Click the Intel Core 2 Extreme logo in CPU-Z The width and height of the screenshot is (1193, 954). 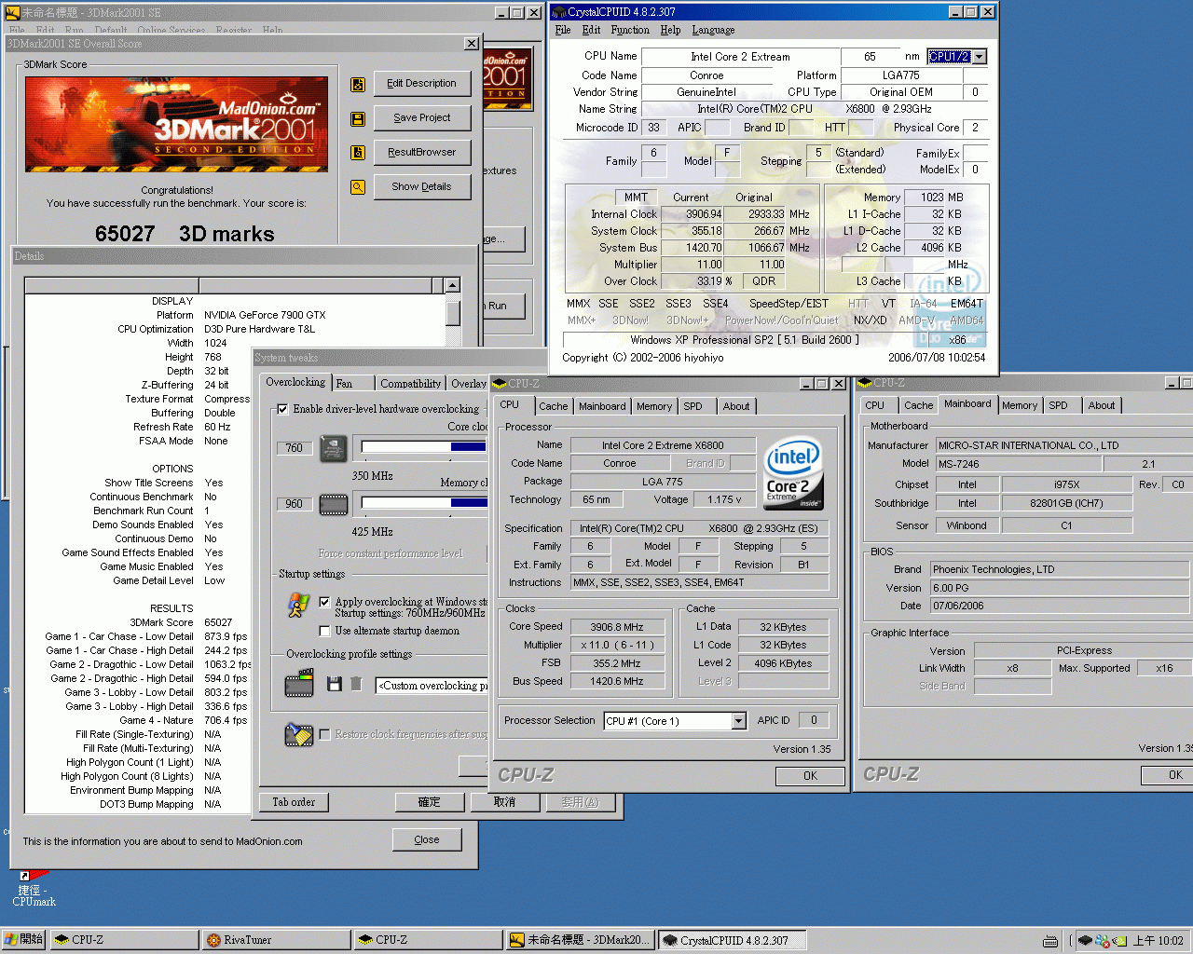793,474
